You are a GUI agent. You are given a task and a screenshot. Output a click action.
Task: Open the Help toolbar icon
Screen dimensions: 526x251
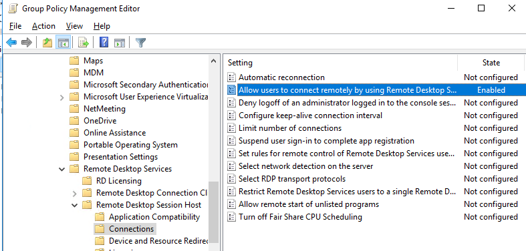tap(104, 42)
